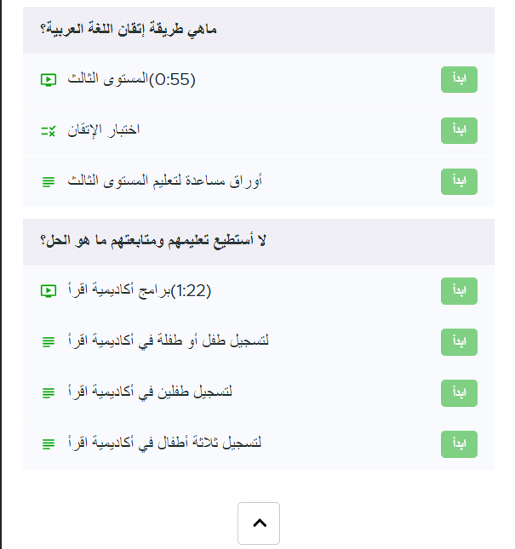
Task: Start the برامج أكاديمية اقرأ video lesson
Action: [x=459, y=291]
